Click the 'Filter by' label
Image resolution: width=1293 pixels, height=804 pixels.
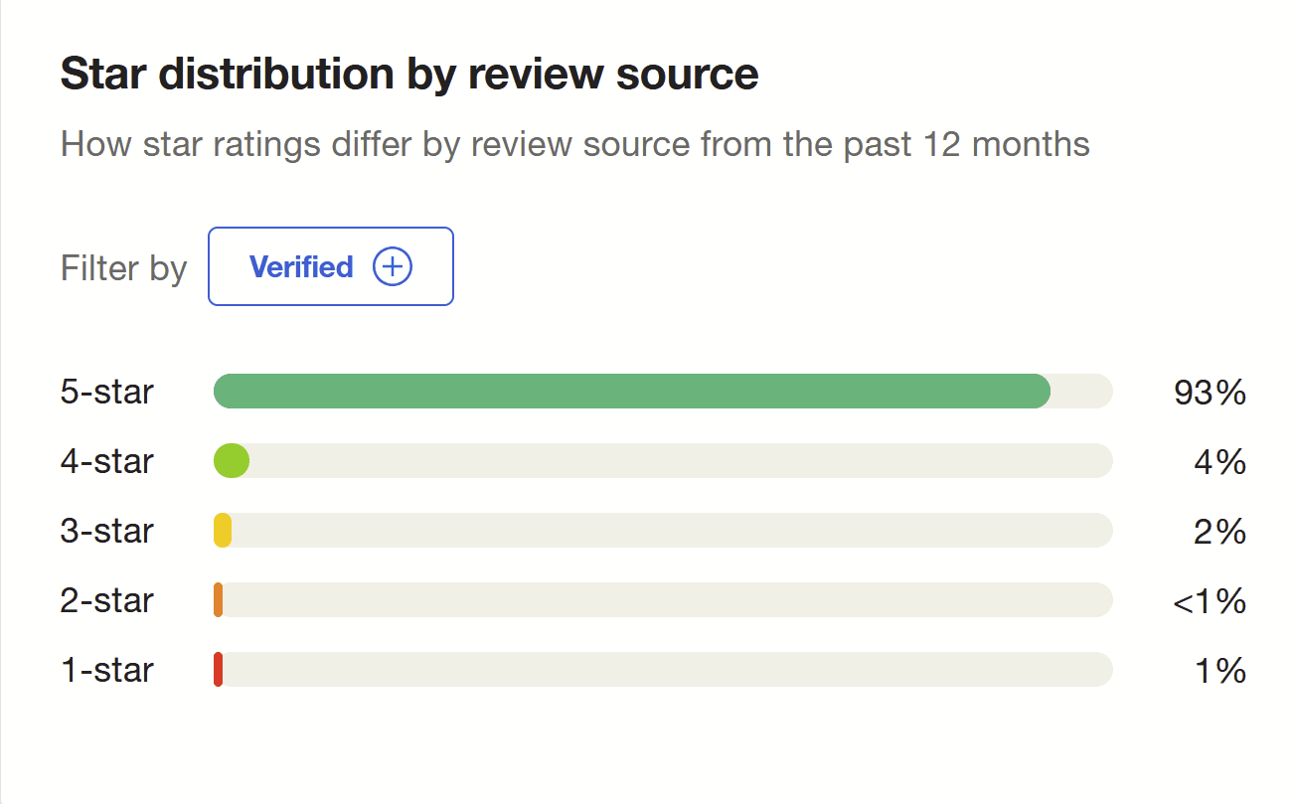click(x=123, y=268)
